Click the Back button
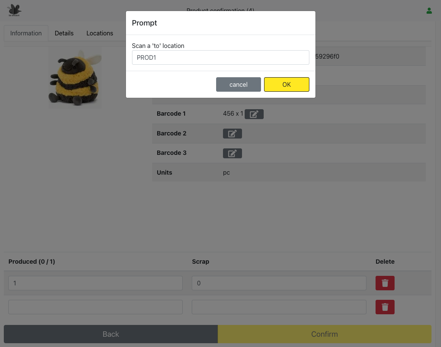Image resolution: width=441 pixels, height=347 pixels. click(x=111, y=334)
